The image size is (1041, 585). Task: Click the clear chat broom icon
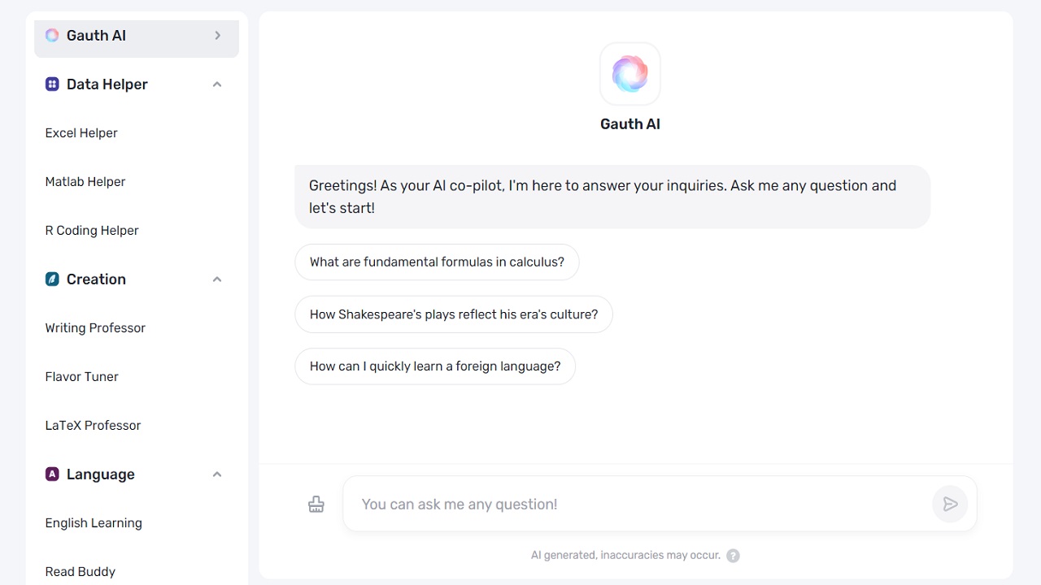tap(316, 505)
